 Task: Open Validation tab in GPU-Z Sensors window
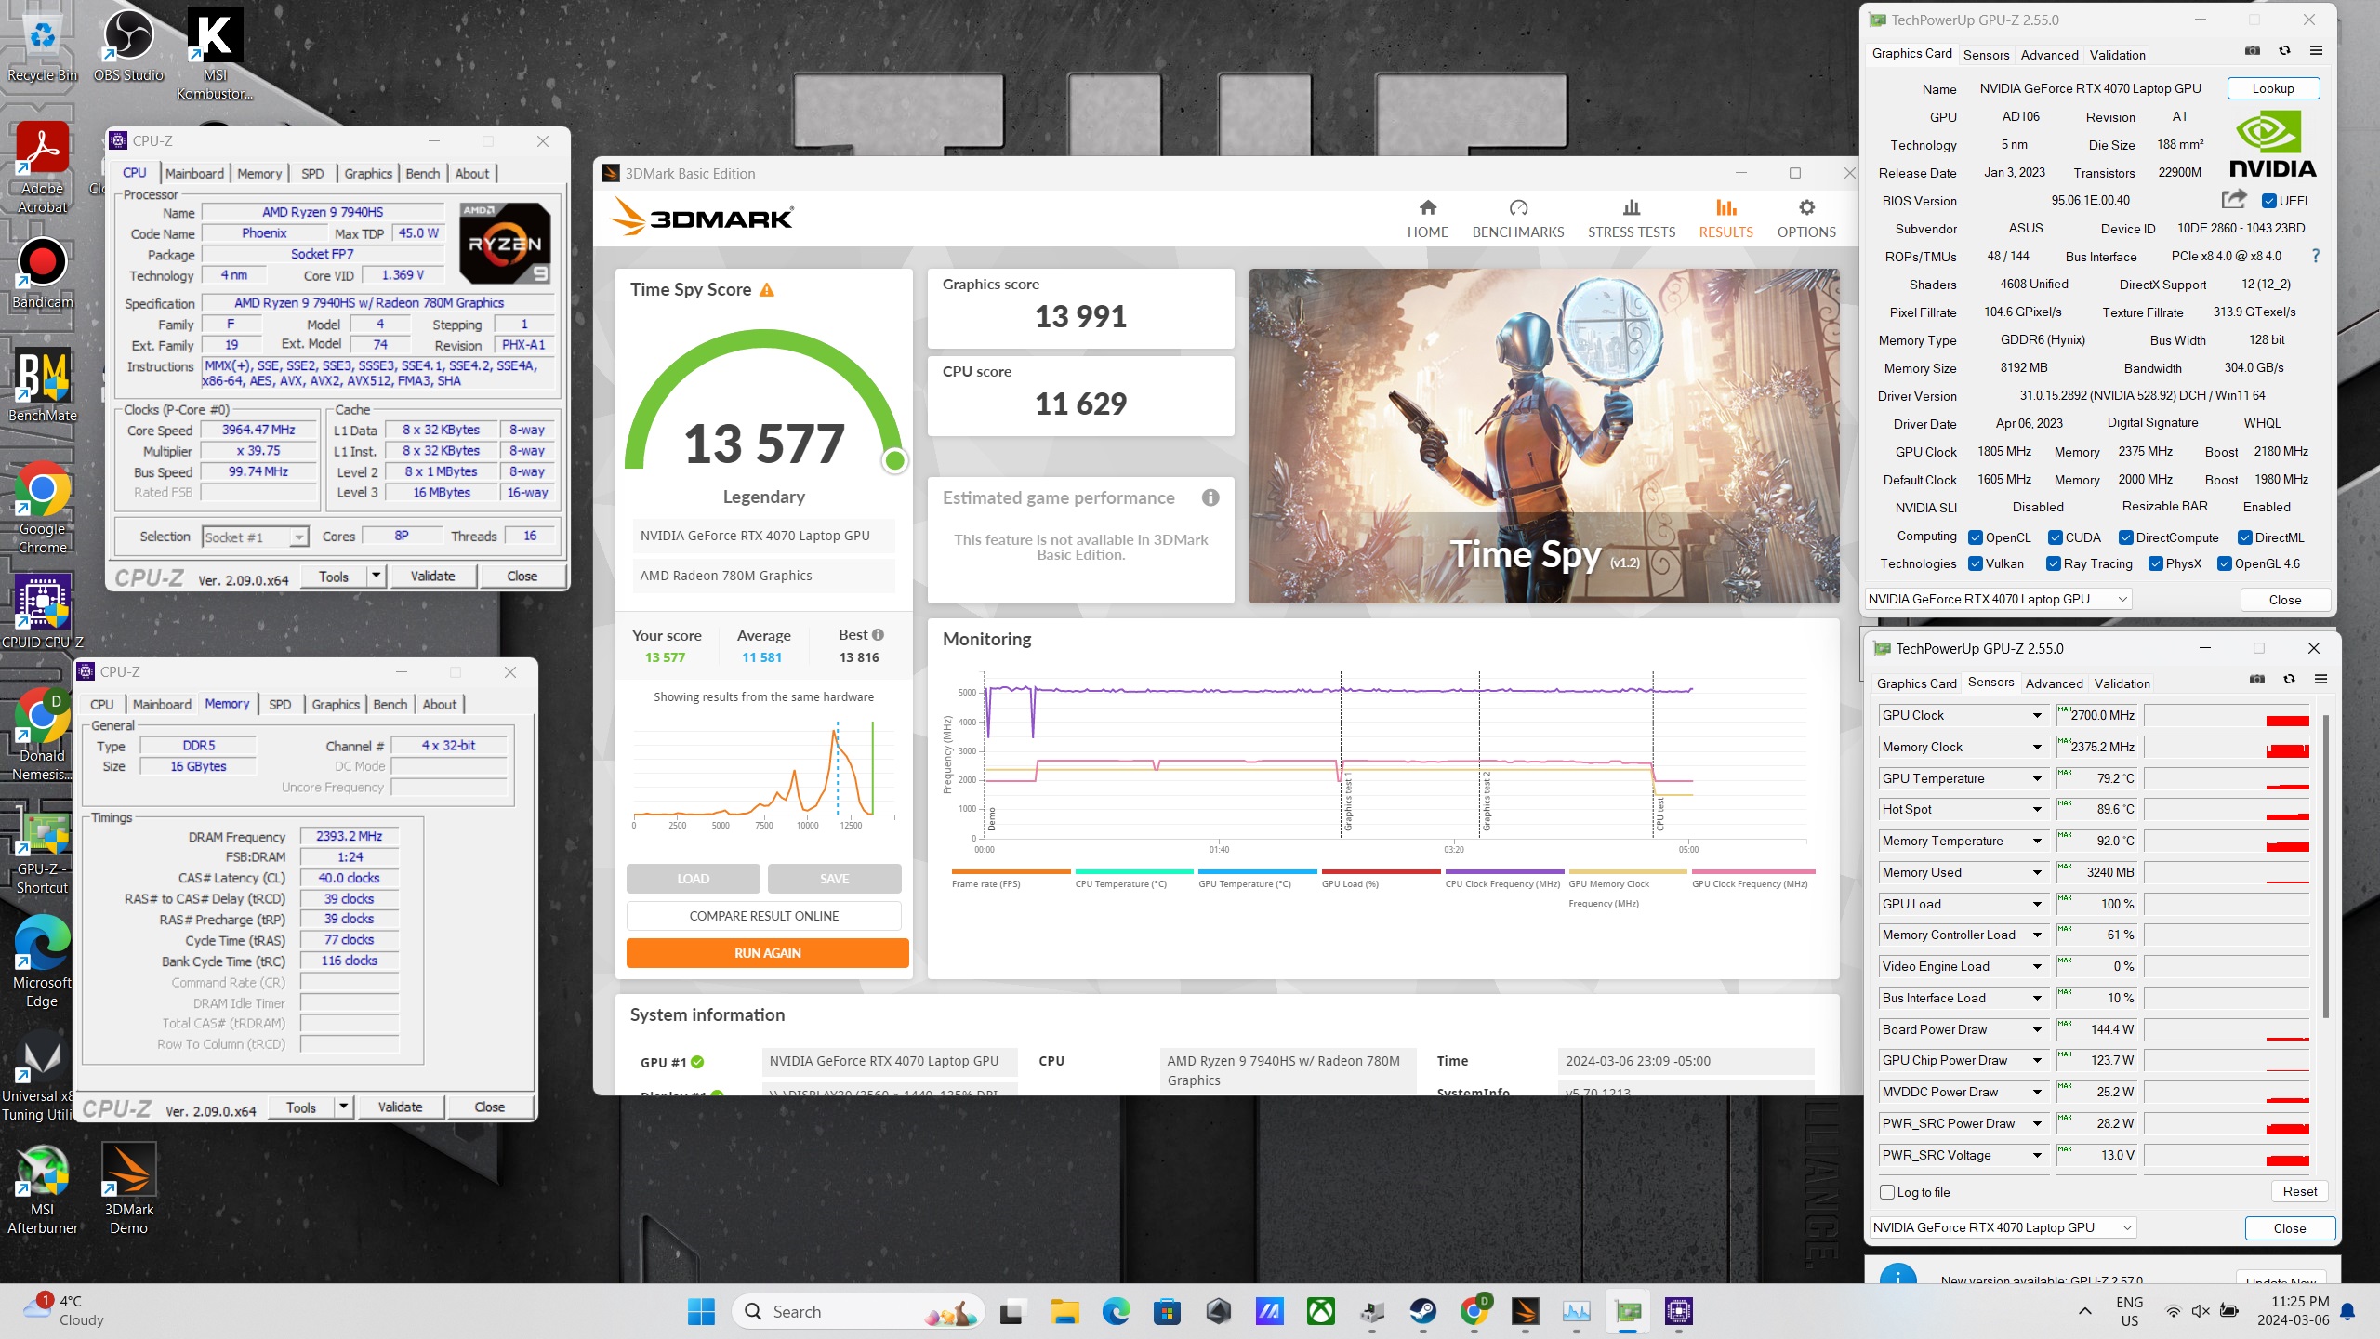pos(2122,683)
